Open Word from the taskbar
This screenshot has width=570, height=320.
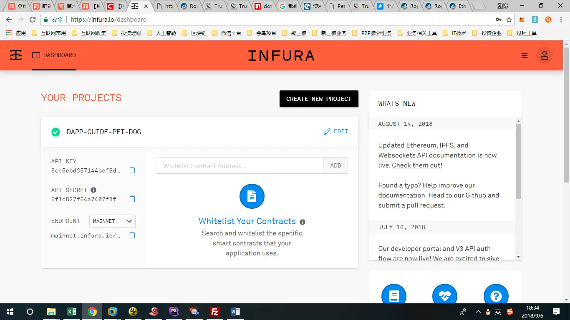point(235,312)
